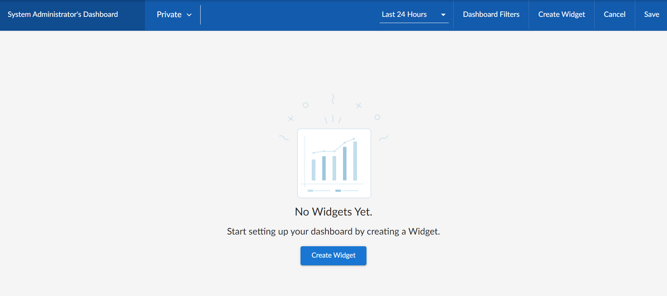Save the dashboard
The width and height of the screenshot is (667, 296).
(651, 15)
